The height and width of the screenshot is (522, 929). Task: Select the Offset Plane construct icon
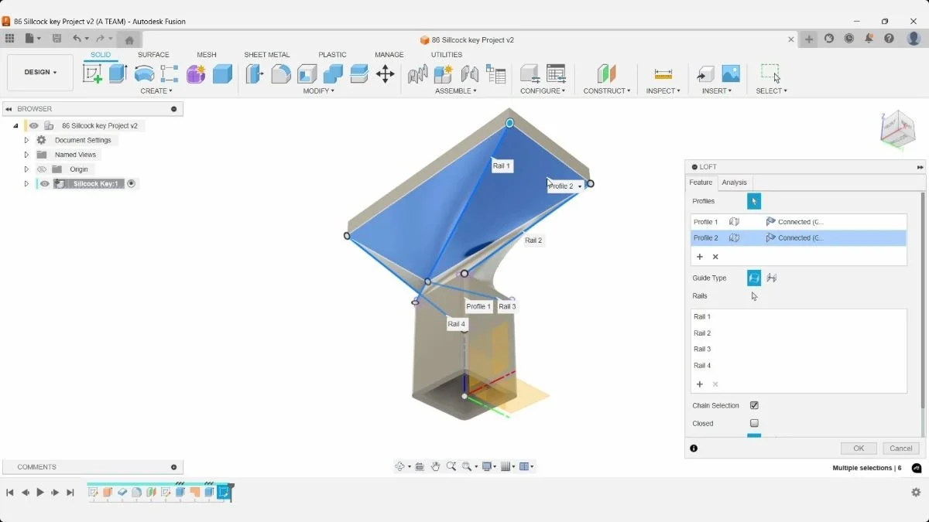click(606, 73)
